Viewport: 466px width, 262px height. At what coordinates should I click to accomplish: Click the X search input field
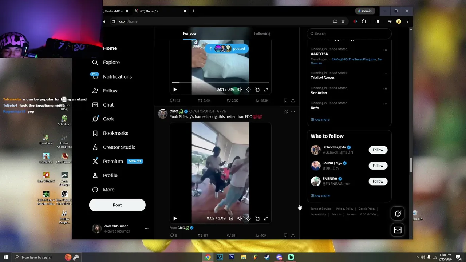coord(349,33)
